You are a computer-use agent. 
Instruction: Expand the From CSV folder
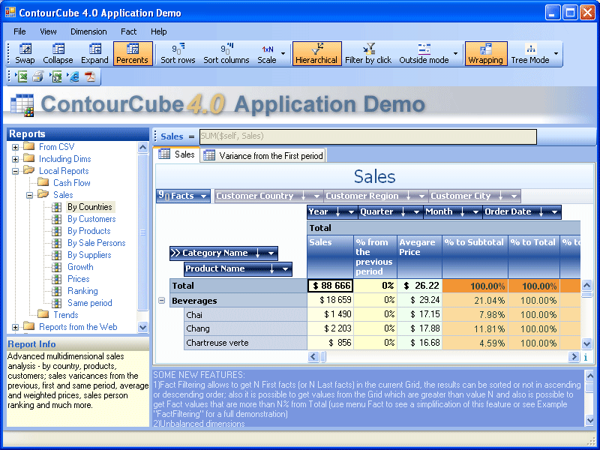16,147
